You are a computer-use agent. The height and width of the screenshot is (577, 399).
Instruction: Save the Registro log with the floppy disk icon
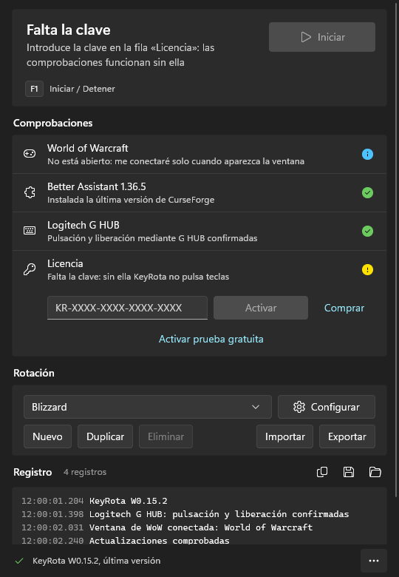point(349,472)
